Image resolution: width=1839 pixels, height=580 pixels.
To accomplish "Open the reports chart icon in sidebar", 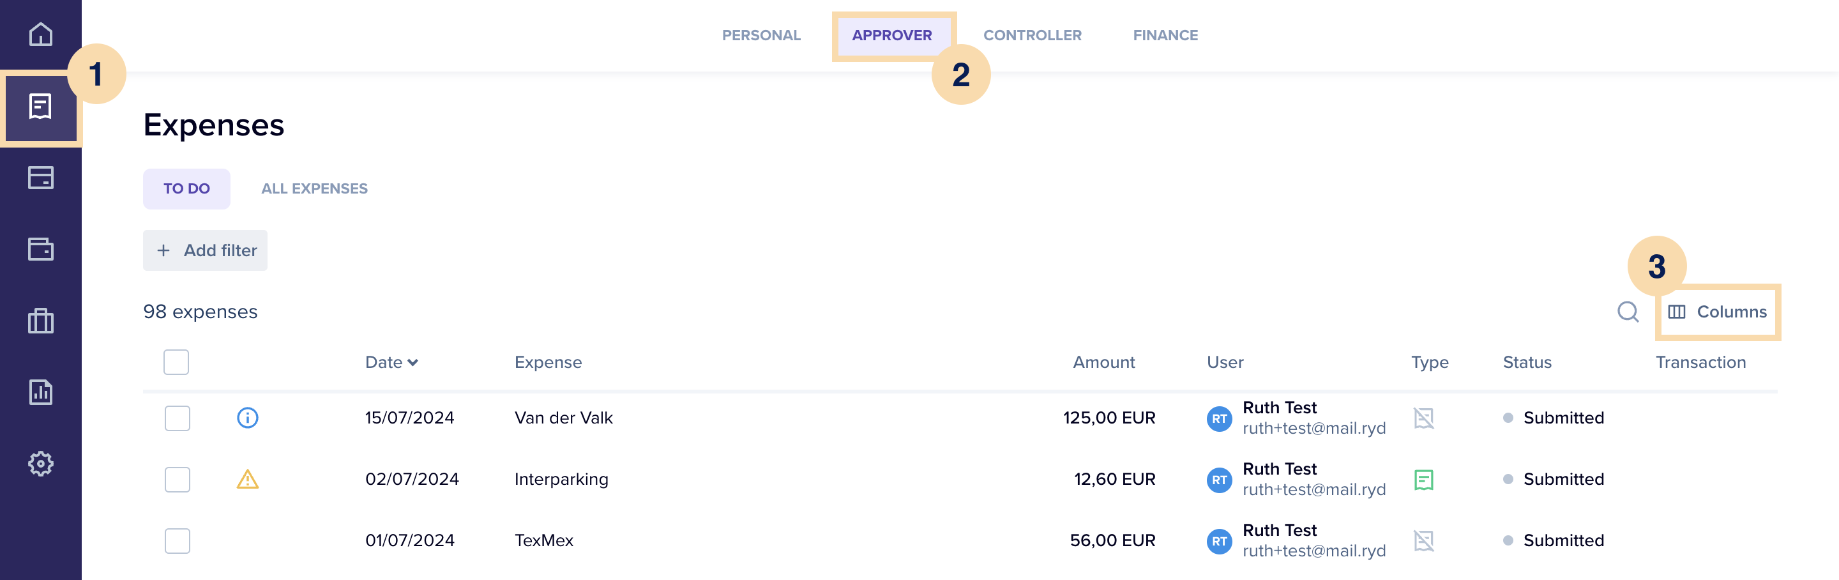I will (41, 392).
